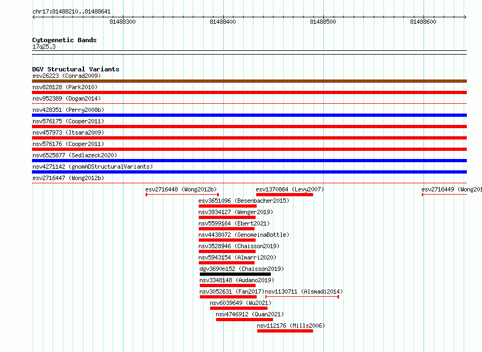Open variant nsv4746912 (Quan2021) label
Screen dimensions: 482x352
(250, 314)
